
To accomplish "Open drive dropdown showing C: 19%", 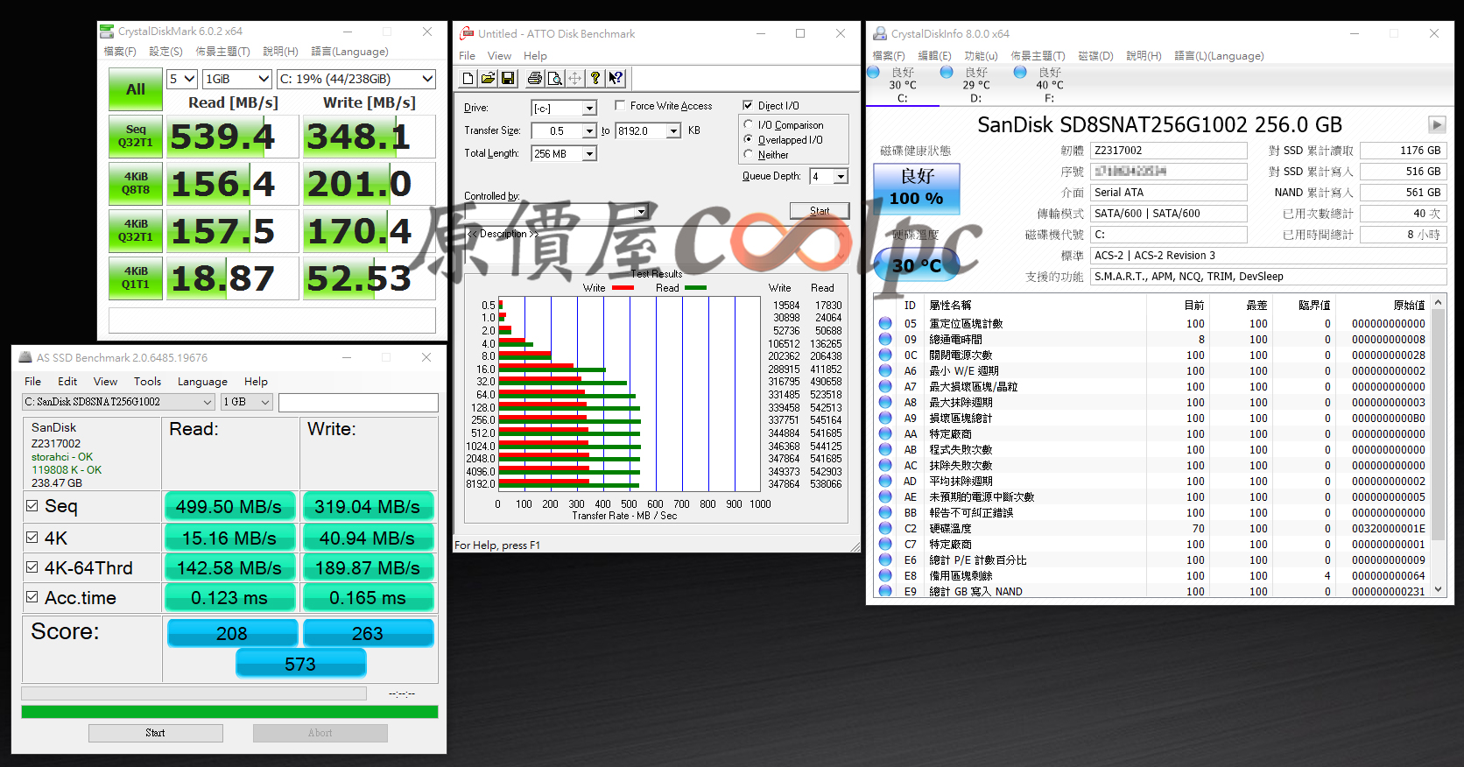I will 355,79.
